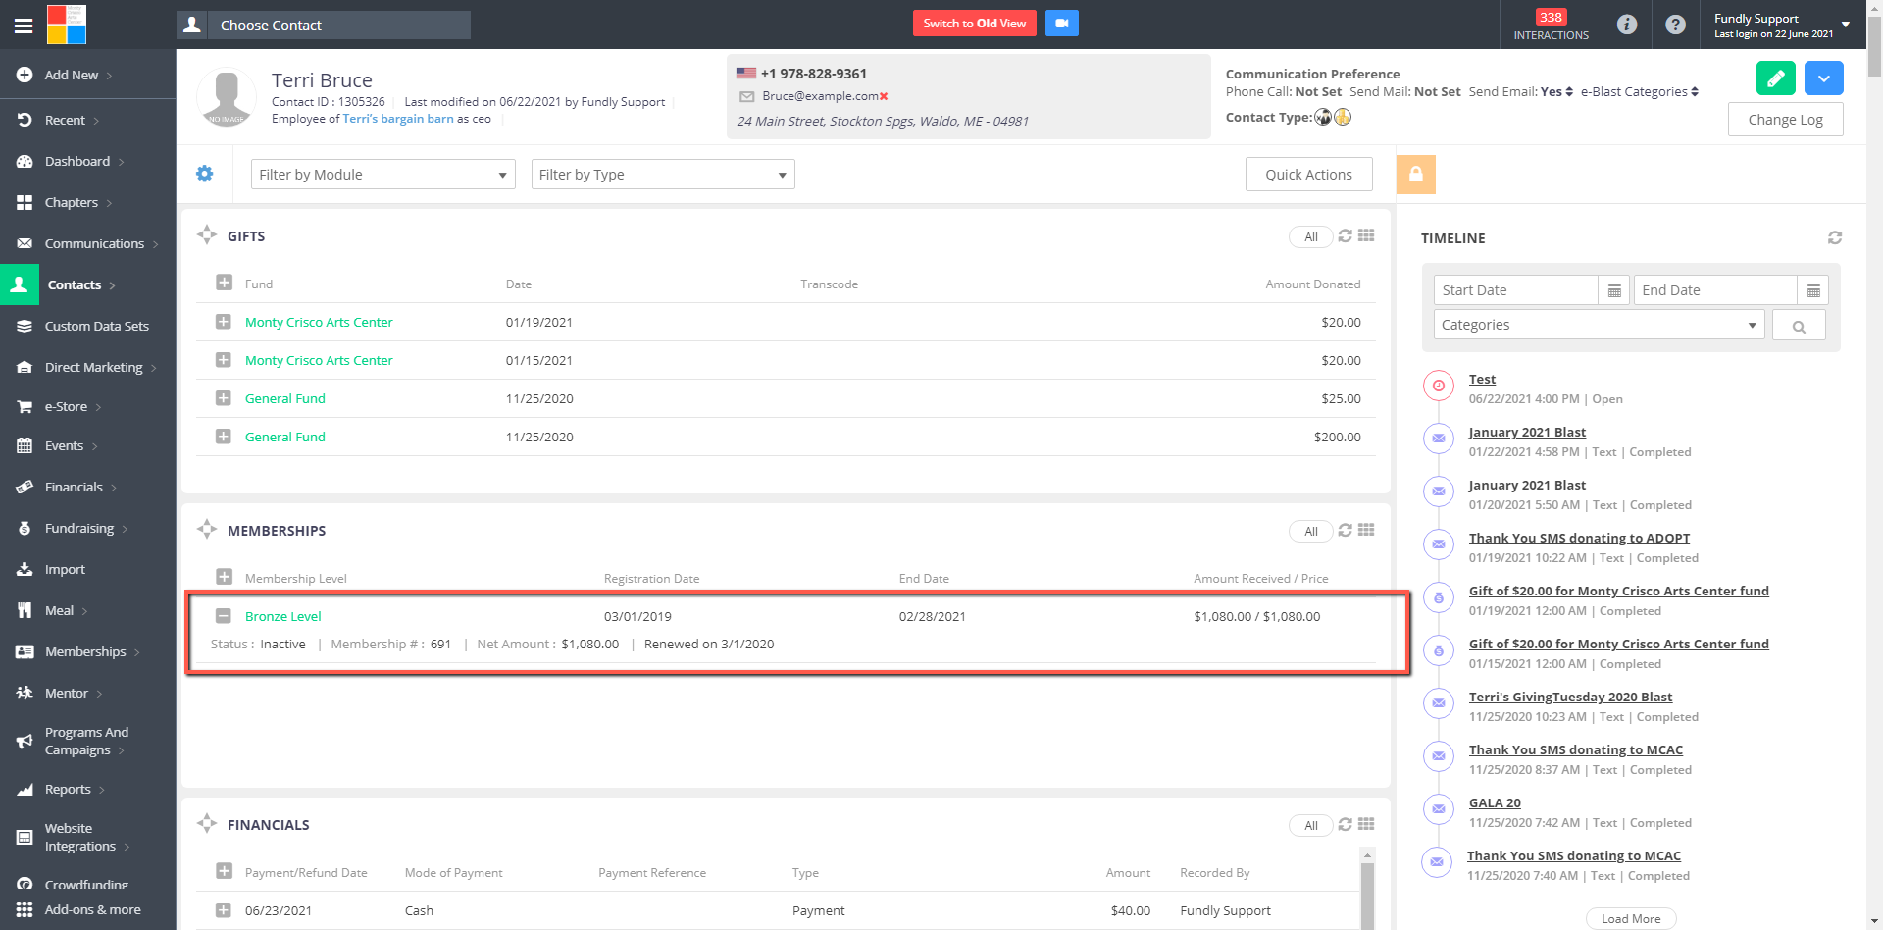The width and height of the screenshot is (1883, 930).
Task: Open the timeline Categories dropdown
Action: coord(1599,325)
